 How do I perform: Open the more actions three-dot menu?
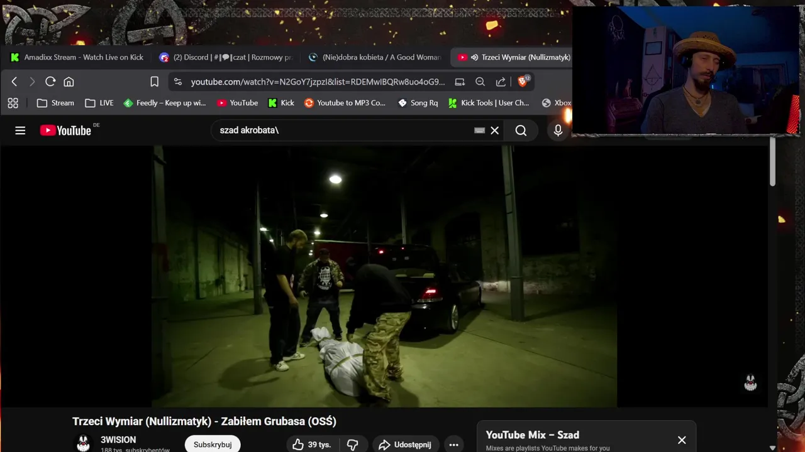pyautogui.click(x=454, y=444)
